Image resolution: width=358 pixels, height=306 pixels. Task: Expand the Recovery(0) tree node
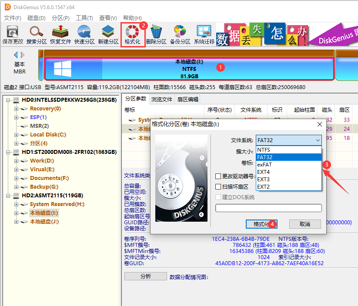(16, 109)
